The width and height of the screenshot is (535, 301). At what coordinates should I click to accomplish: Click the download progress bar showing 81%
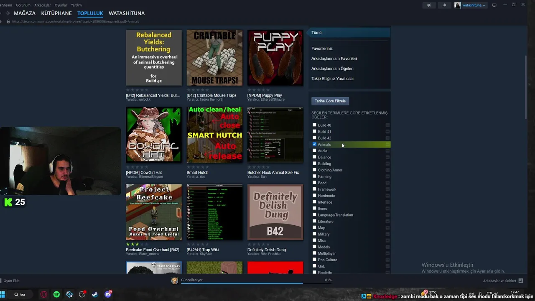tap(257, 283)
